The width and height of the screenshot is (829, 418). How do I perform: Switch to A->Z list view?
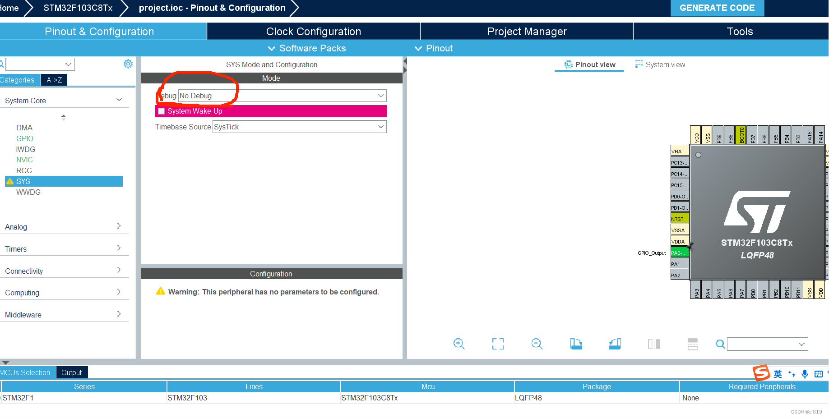click(54, 80)
